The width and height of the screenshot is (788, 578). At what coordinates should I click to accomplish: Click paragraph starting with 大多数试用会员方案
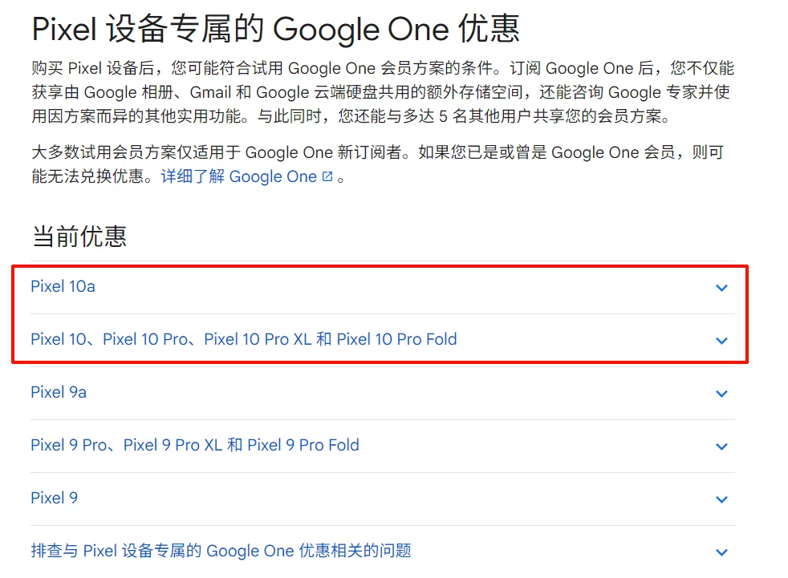point(382,152)
